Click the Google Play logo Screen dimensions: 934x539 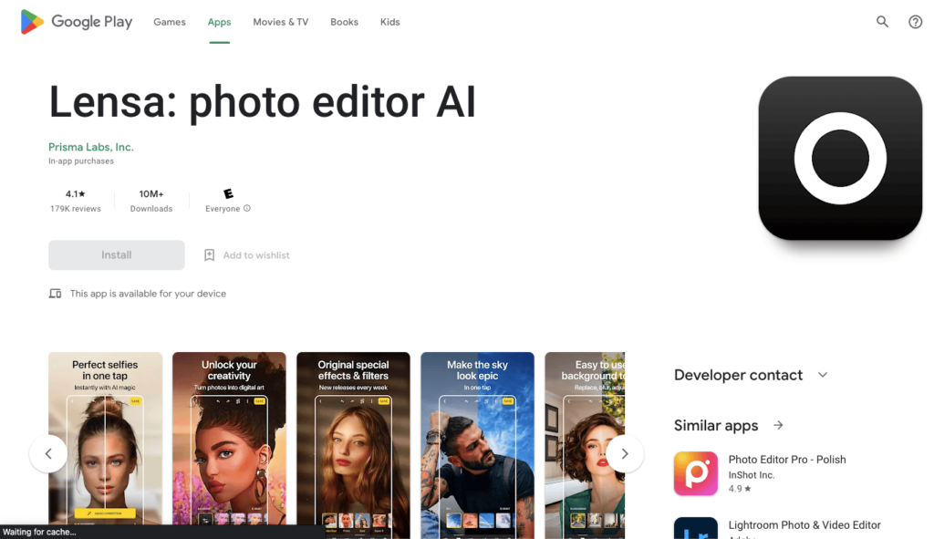point(77,22)
